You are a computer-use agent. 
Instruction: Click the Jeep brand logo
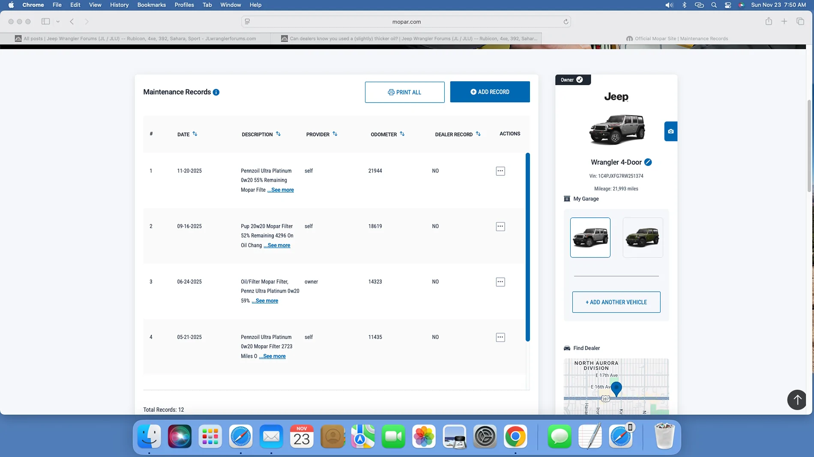616,97
